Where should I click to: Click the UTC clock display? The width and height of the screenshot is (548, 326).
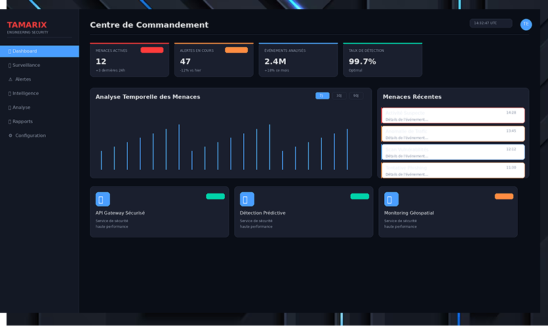(490, 23)
